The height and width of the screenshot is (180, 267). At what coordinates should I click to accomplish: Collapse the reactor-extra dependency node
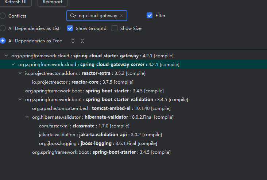pos(20,73)
